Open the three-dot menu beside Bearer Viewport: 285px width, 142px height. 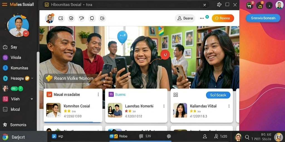tap(202, 18)
